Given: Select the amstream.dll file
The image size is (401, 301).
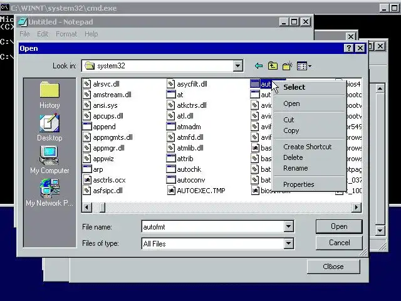Looking at the screenshot, I should (107, 95).
